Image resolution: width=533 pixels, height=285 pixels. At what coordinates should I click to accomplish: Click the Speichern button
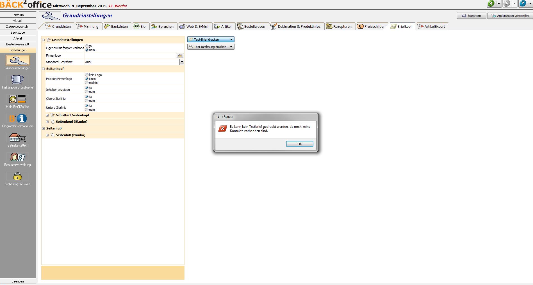click(x=471, y=16)
